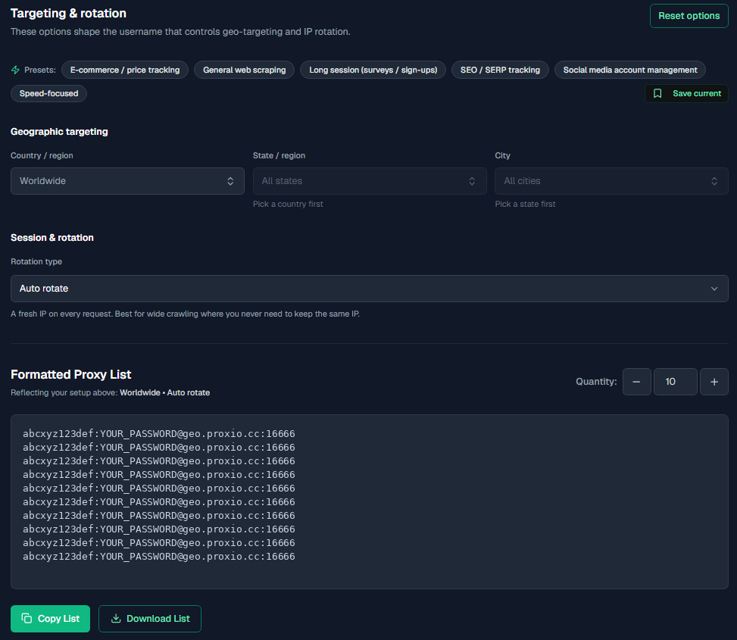737x640 pixels.
Task: Click the lightning bolt Presets icon
Action: pos(15,70)
